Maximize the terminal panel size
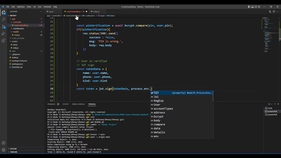Image resolution: width=281 pixels, height=158 pixels. (275, 104)
